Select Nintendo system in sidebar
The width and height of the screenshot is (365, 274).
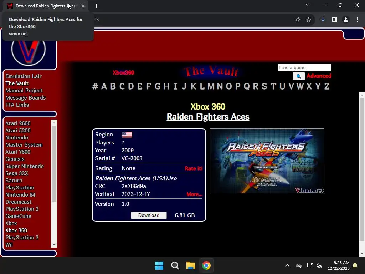click(17, 138)
